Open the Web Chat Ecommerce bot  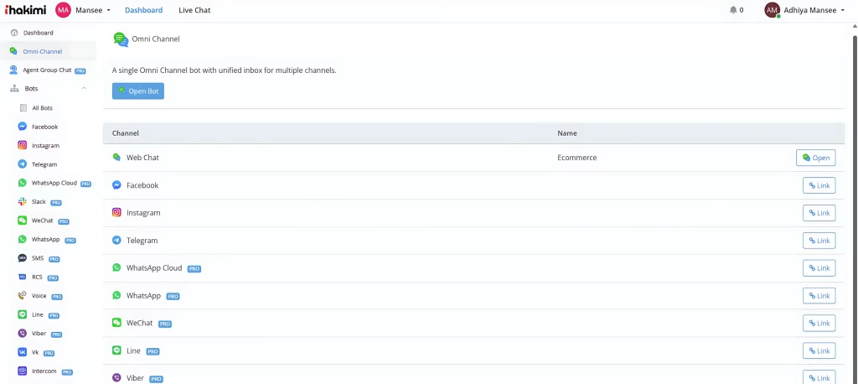[x=815, y=158]
